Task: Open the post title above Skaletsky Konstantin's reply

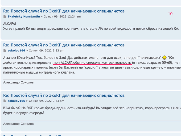Action: click(x=64, y=11)
